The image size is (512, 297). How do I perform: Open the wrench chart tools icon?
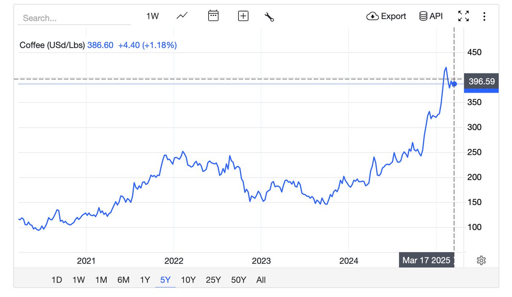pos(269,16)
